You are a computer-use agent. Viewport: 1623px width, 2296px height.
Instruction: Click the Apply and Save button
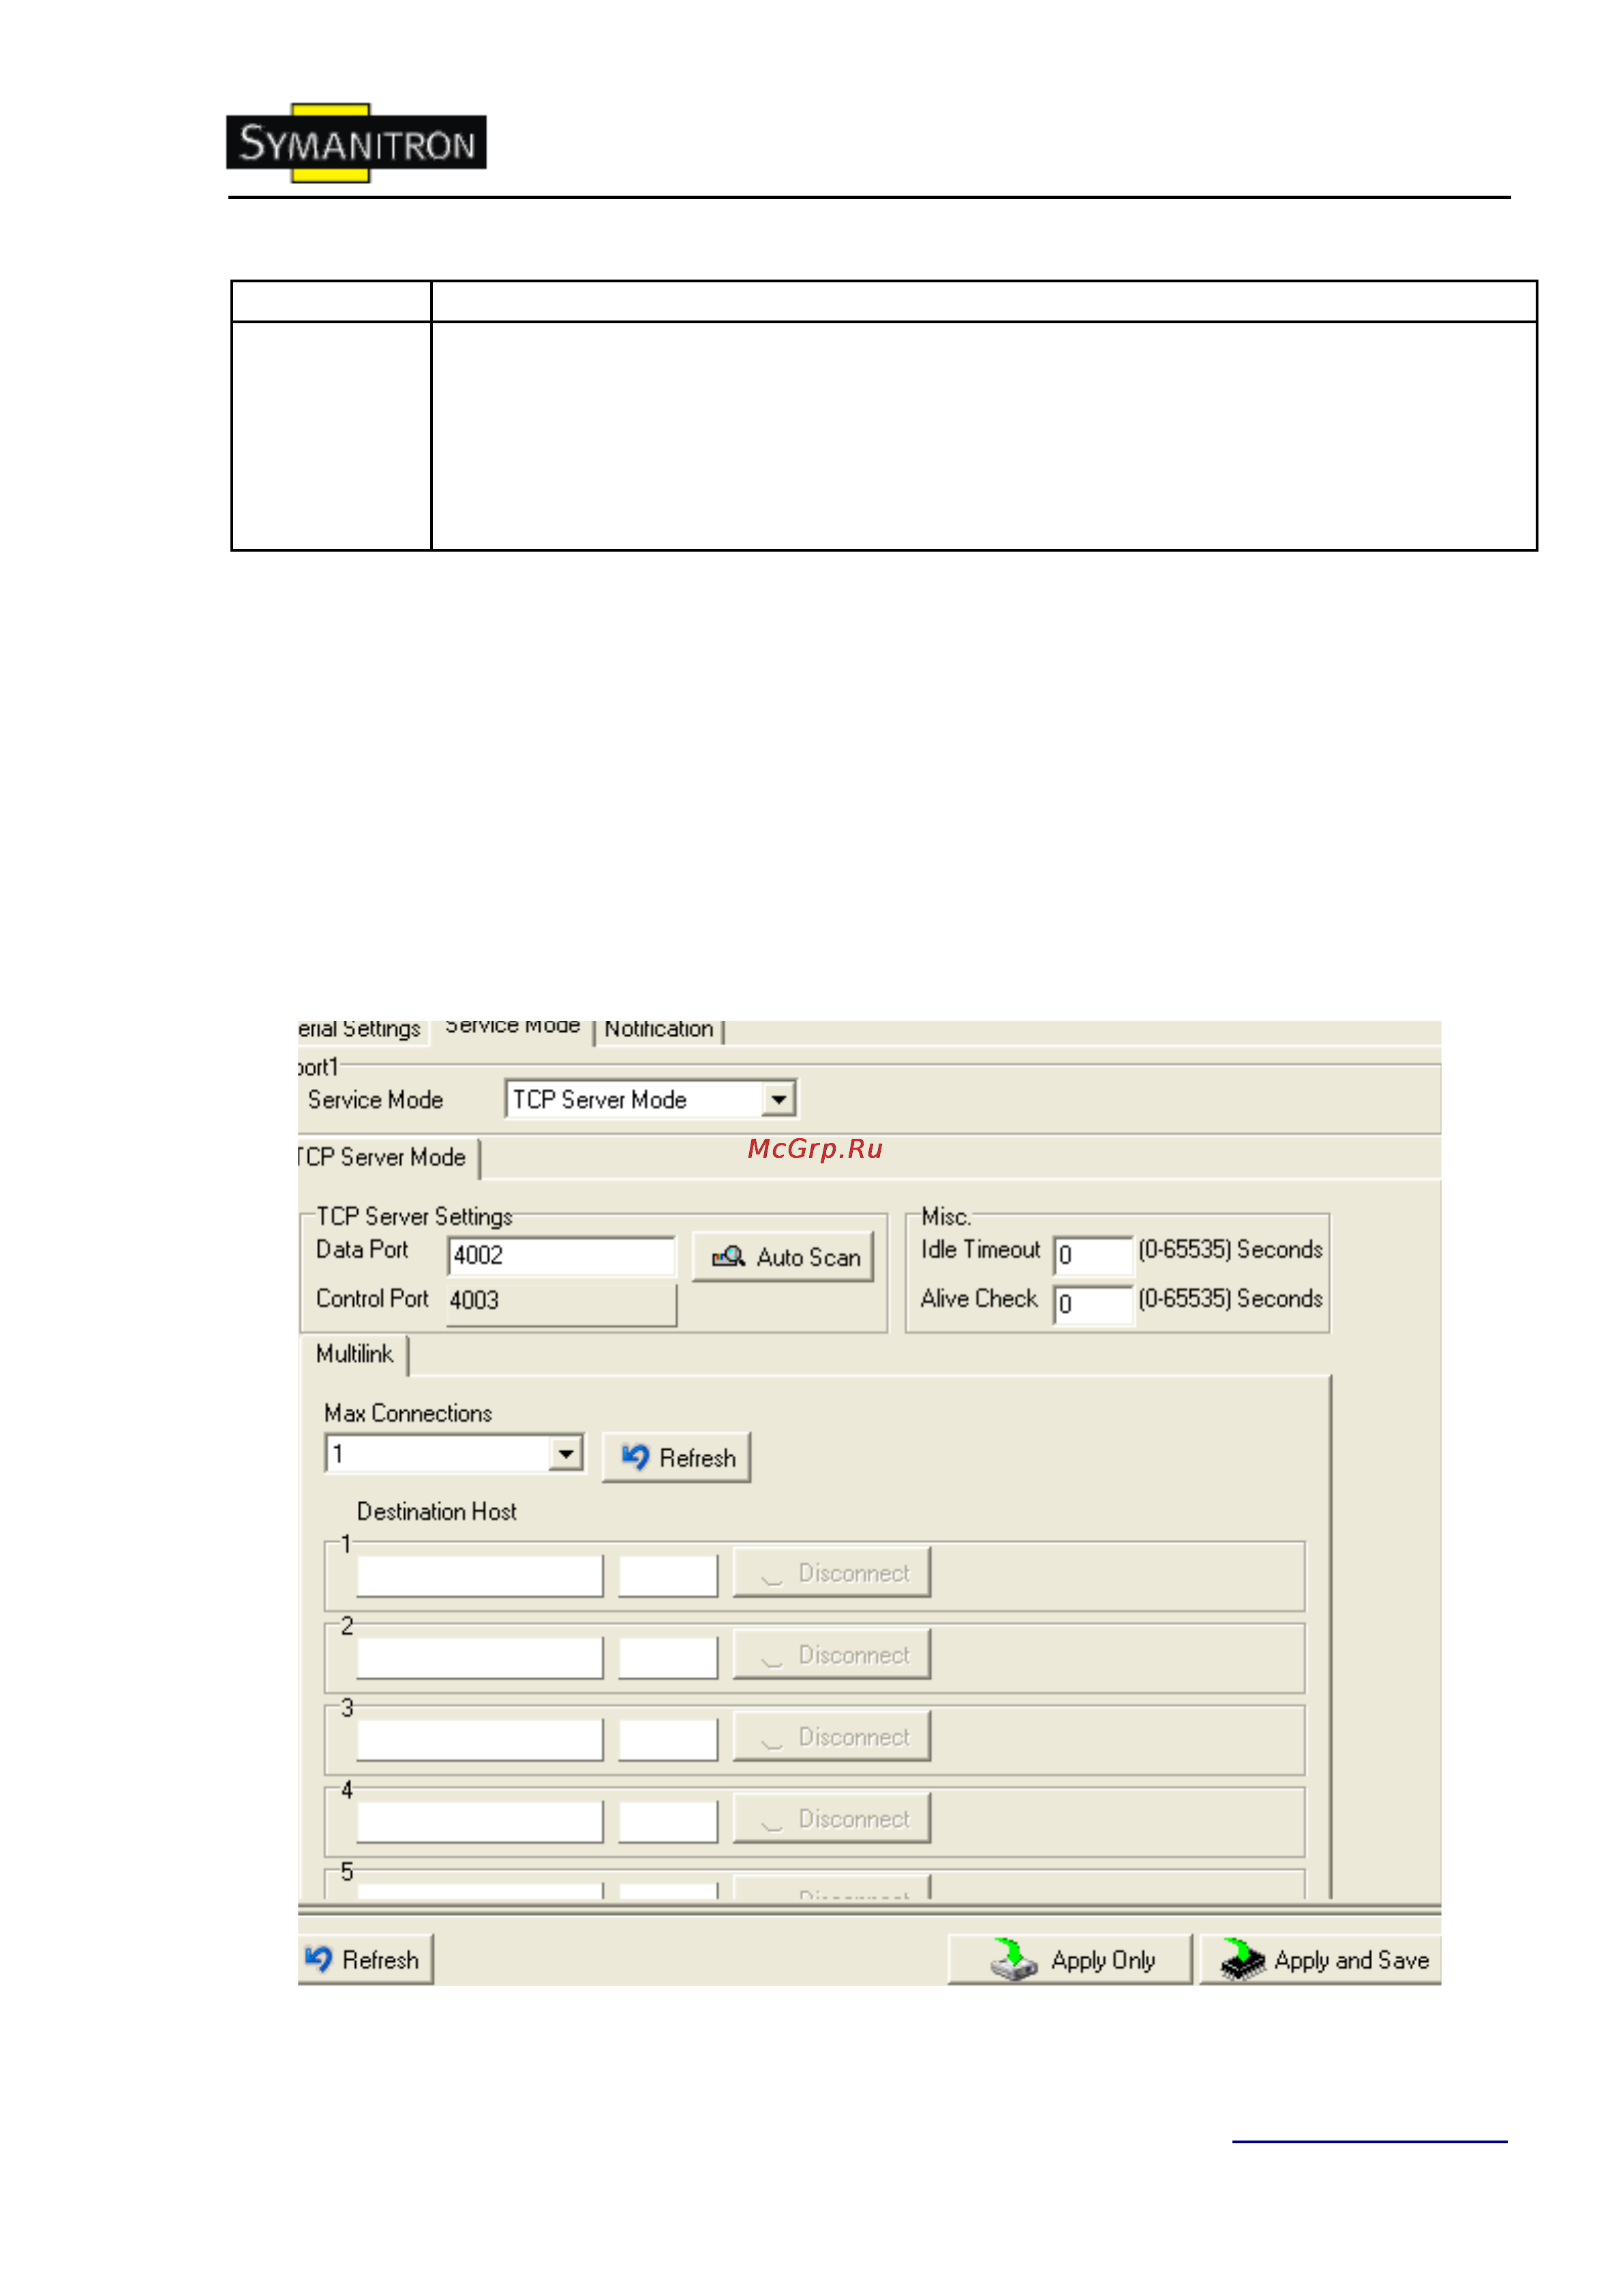click(1320, 1959)
